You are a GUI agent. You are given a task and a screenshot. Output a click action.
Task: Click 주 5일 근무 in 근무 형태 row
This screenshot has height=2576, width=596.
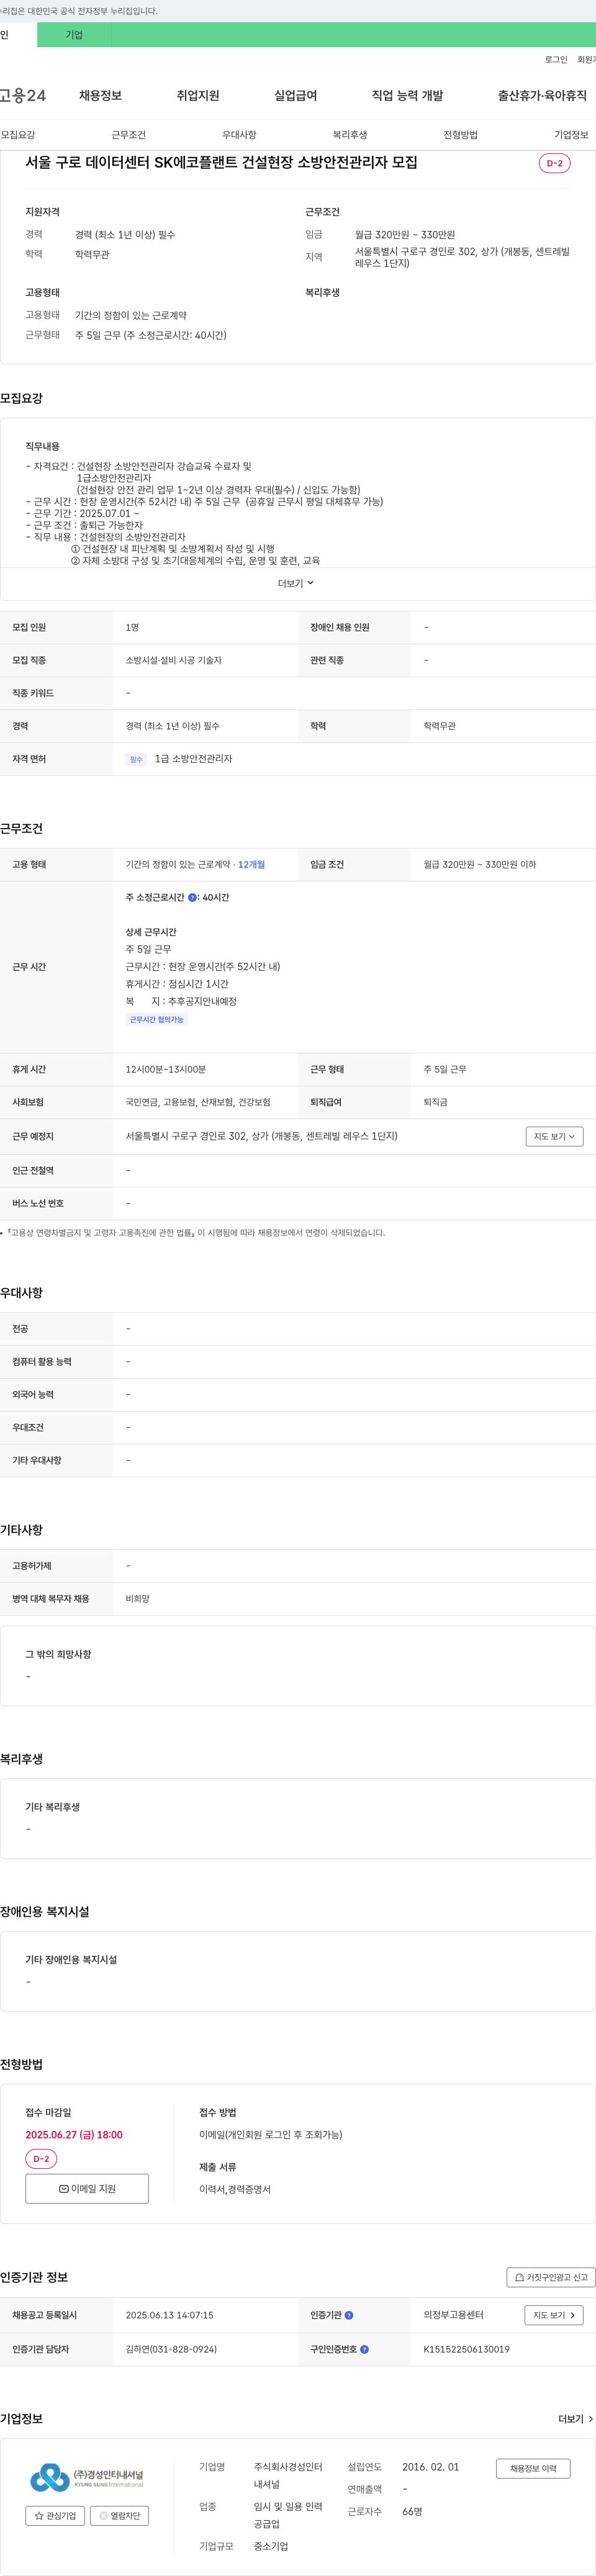445,1069
